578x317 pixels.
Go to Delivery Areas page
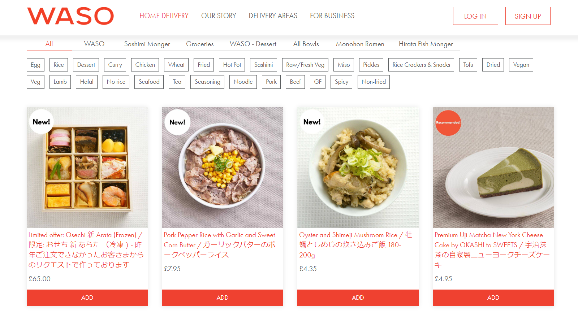pos(273,16)
